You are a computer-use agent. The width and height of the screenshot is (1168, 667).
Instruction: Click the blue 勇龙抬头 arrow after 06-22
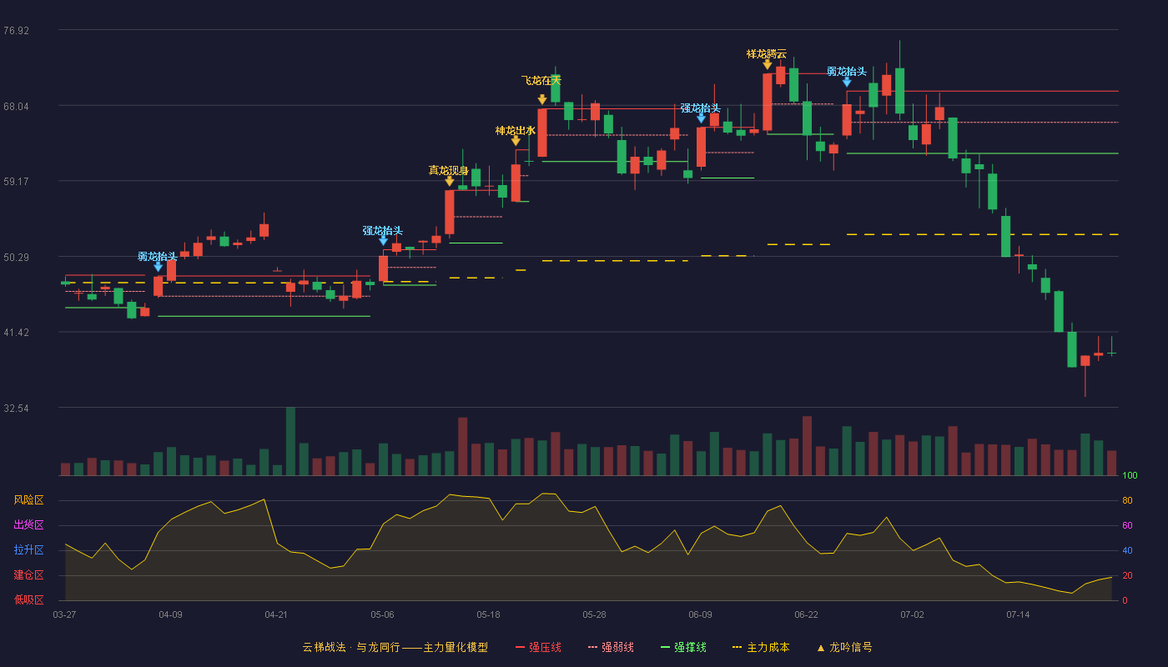pyautogui.click(x=847, y=81)
